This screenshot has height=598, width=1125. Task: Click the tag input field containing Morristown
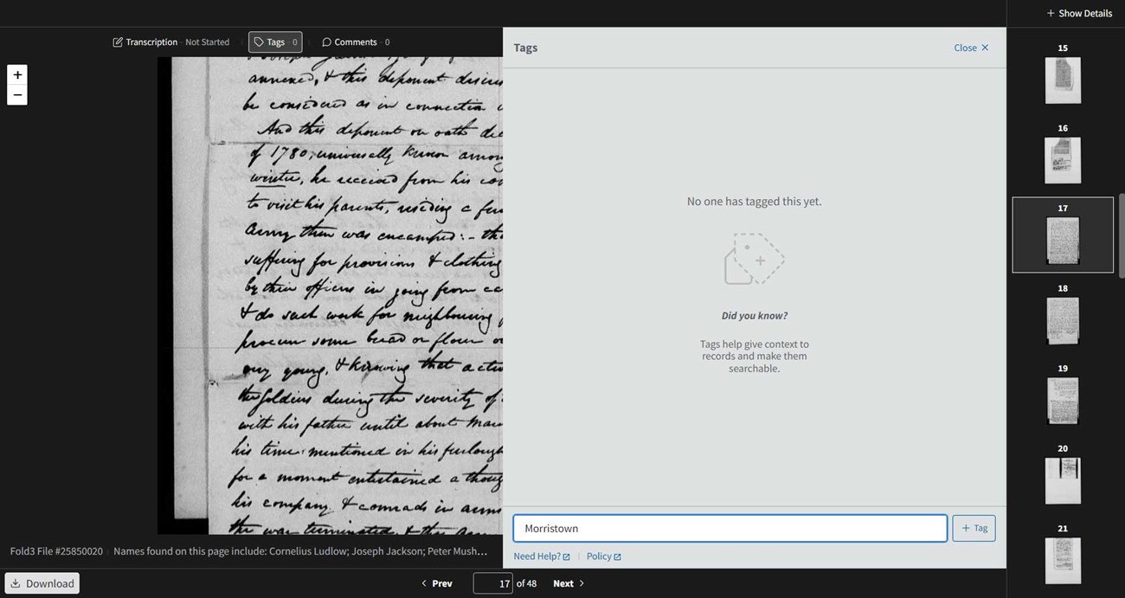coord(730,528)
